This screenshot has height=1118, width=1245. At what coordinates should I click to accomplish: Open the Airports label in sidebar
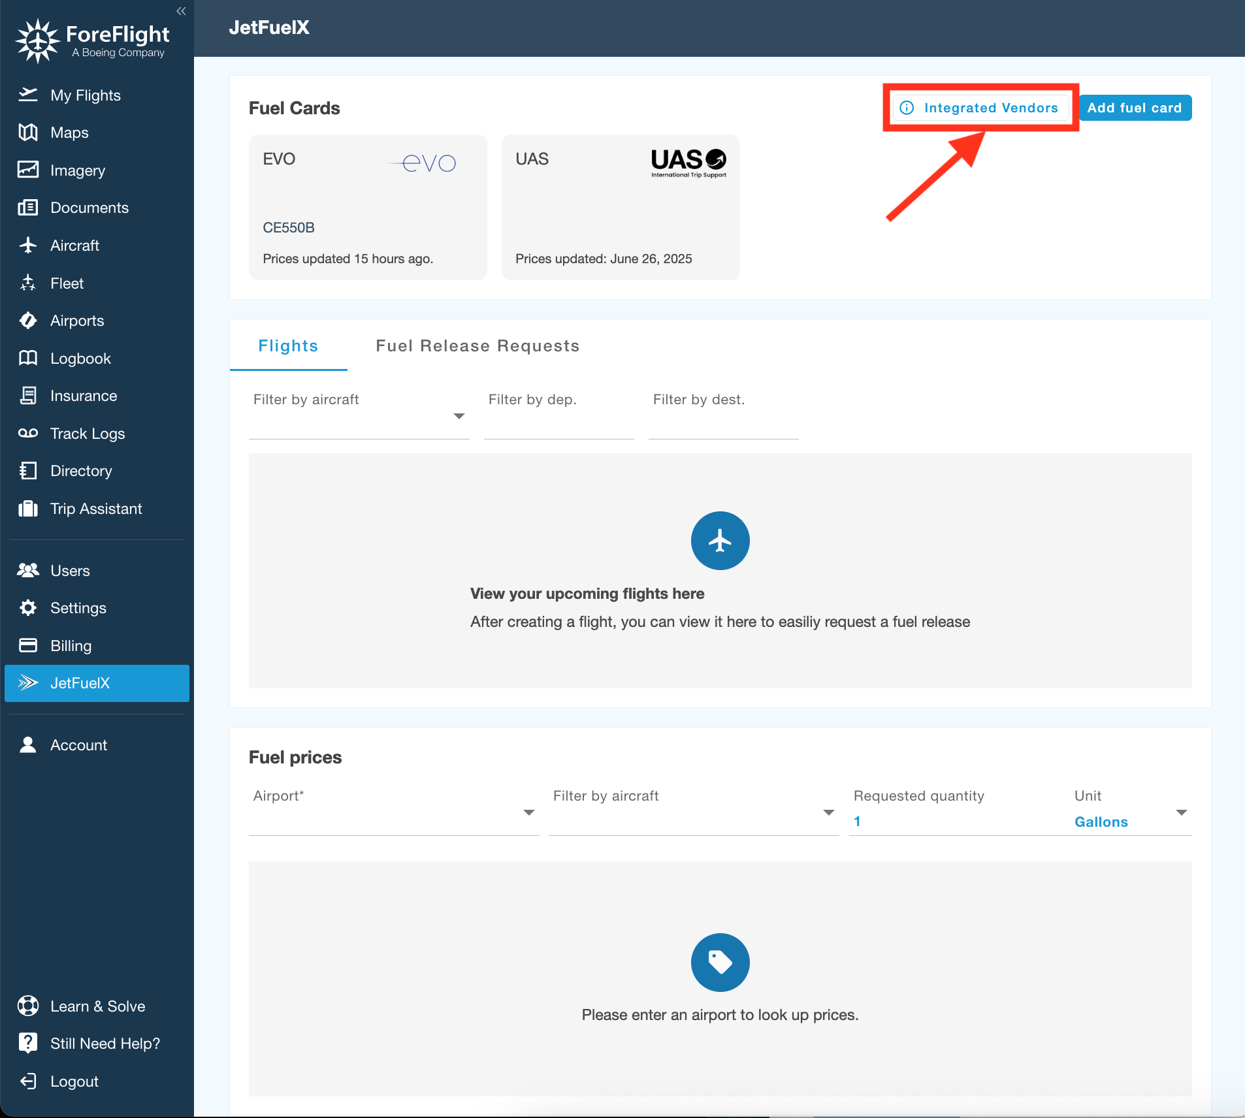click(x=77, y=321)
